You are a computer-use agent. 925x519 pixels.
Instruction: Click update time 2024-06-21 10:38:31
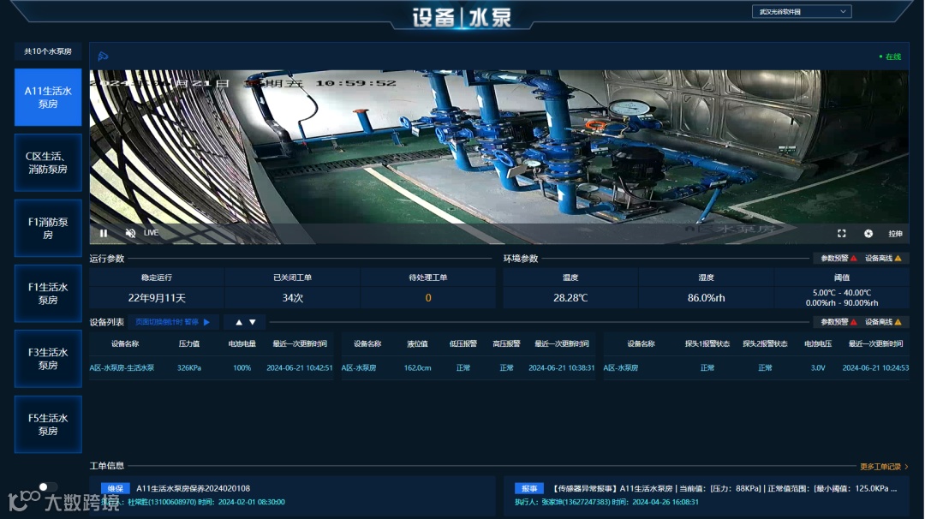click(x=562, y=368)
